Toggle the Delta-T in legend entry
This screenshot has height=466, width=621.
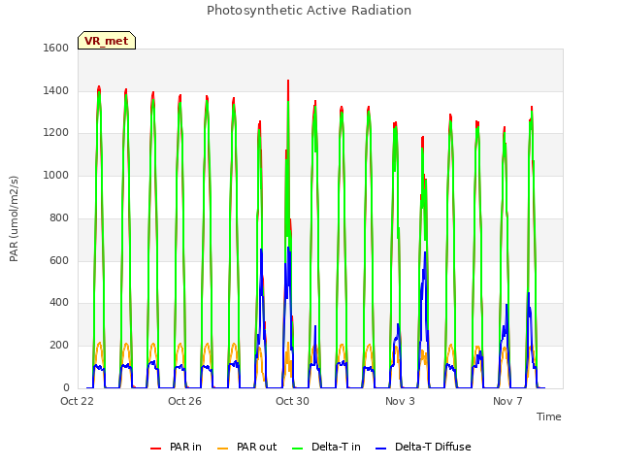(x=326, y=447)
